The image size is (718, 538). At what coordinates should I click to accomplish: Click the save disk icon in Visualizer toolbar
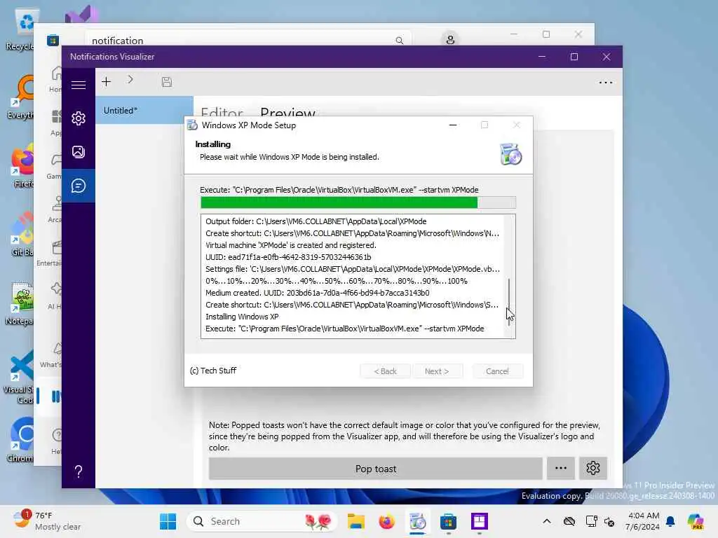[x=167, y=82]
